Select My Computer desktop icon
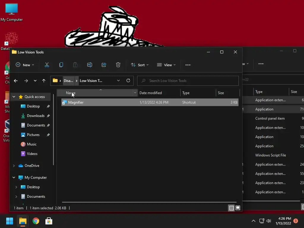This screenshot has width=304, height=228. tap(12, 12)
